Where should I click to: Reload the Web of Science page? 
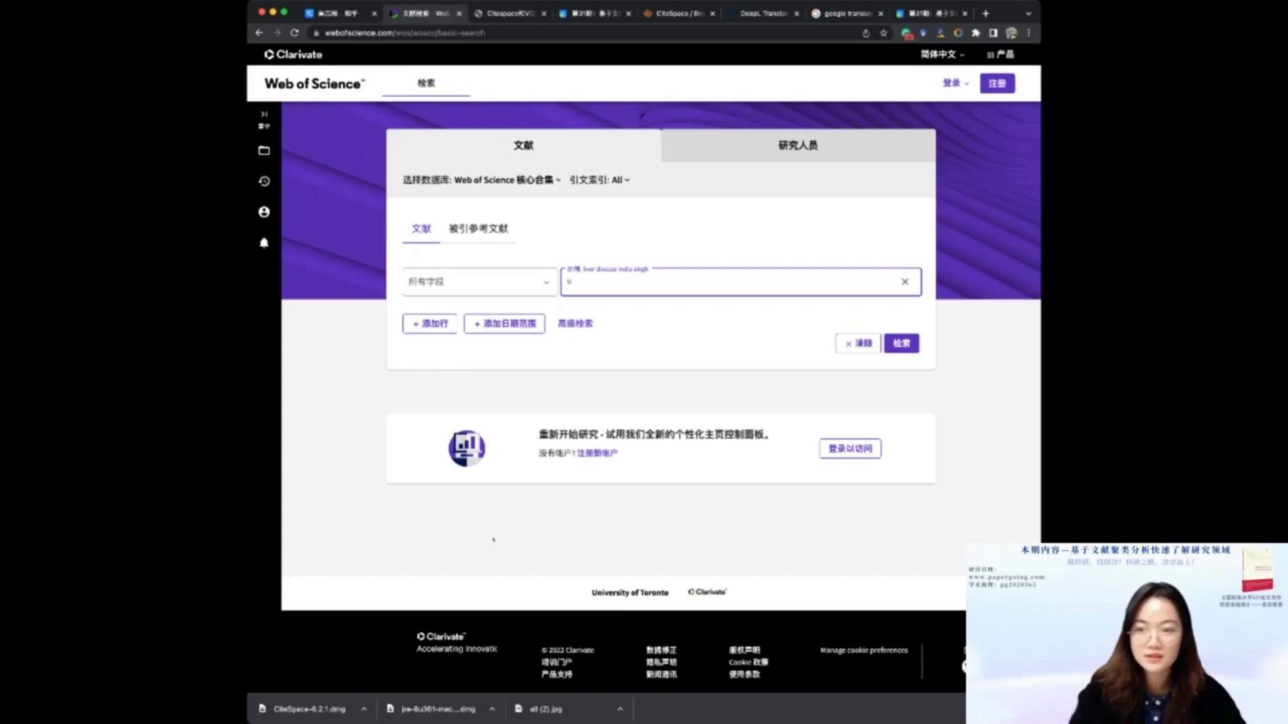pos(294,33)
